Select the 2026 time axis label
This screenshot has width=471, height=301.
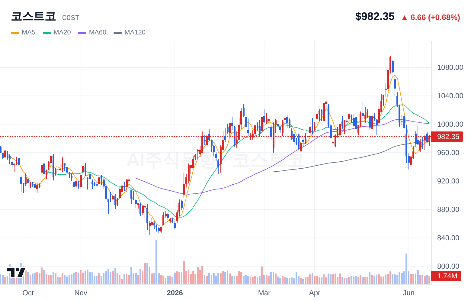point(175,293)
